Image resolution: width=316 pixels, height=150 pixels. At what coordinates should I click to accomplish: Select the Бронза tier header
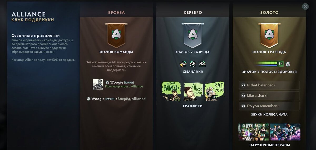point(116,12)
